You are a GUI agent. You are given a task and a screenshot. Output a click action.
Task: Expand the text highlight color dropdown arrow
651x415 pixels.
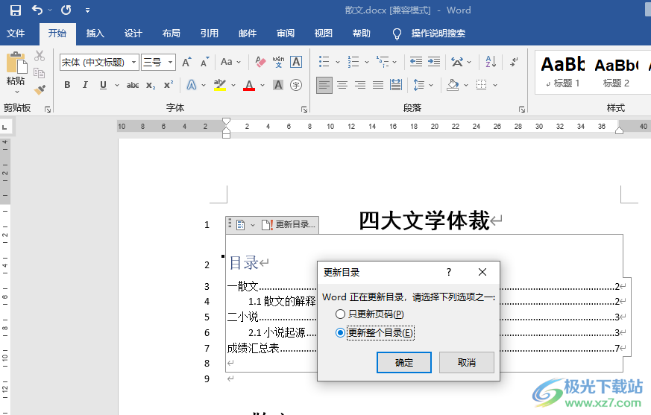(x=233, y=85)
